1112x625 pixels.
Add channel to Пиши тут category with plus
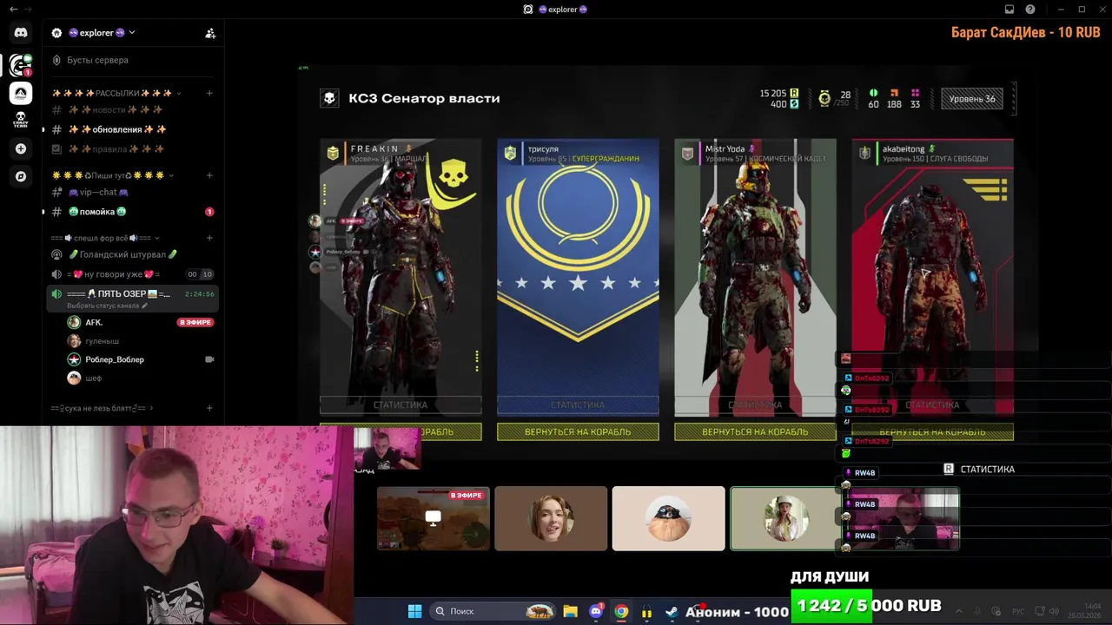click(209, 175)
